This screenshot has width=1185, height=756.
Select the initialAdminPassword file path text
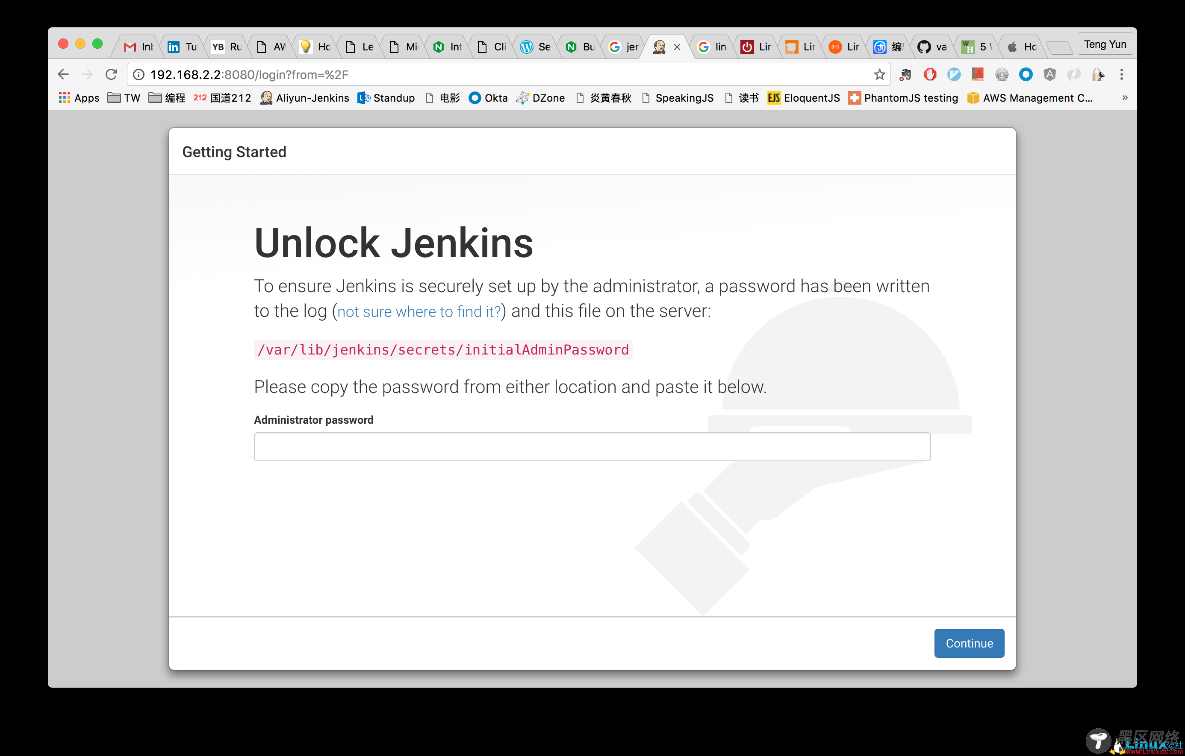443,349
